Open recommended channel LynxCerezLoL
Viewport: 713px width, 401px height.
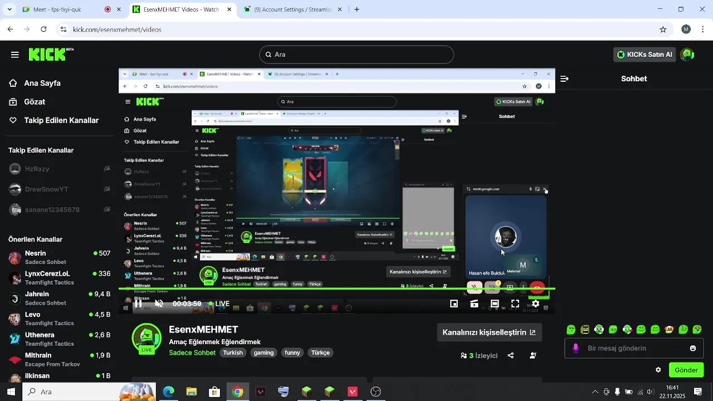[x=58, y=278]
